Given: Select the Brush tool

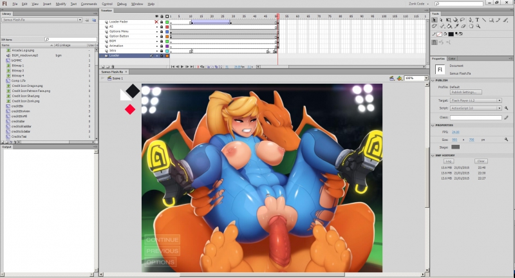Looking at the screenshot, I should pyautogui.click(x=505, y=20).
